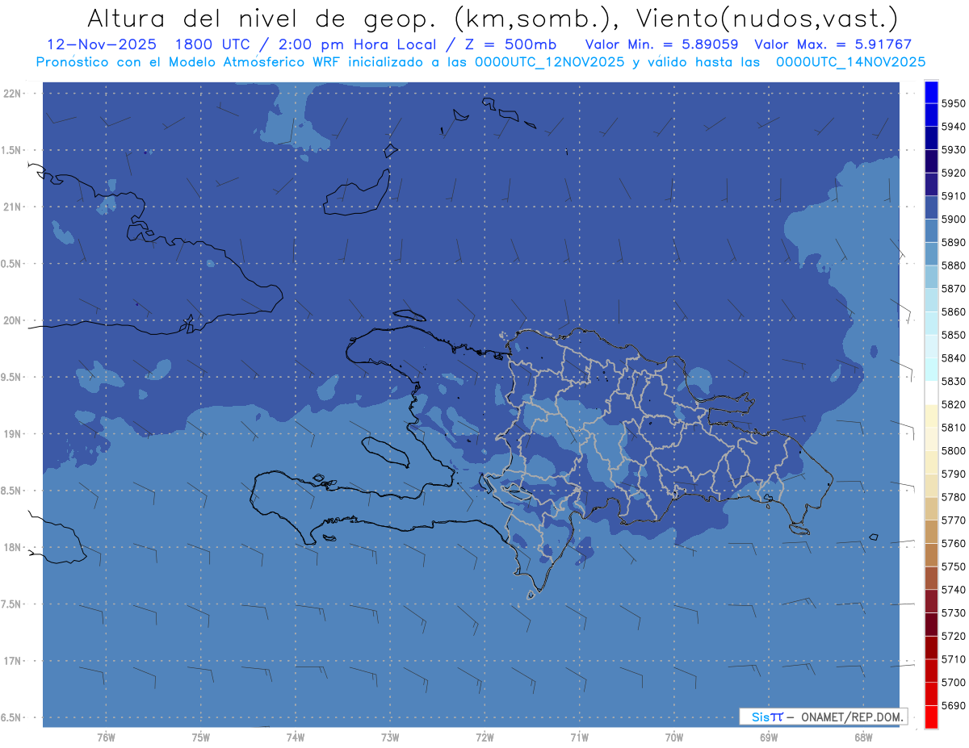Click the 22N latitude label
The height and width of the screenshot is (748, 969).
point(14,94)
